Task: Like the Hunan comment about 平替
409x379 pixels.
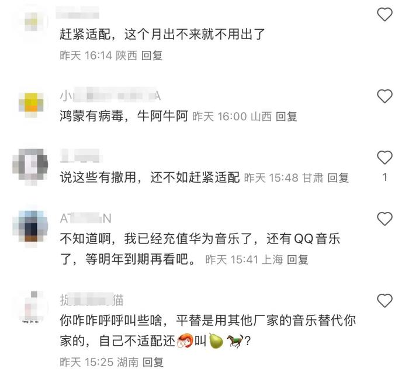Action: 384,301
